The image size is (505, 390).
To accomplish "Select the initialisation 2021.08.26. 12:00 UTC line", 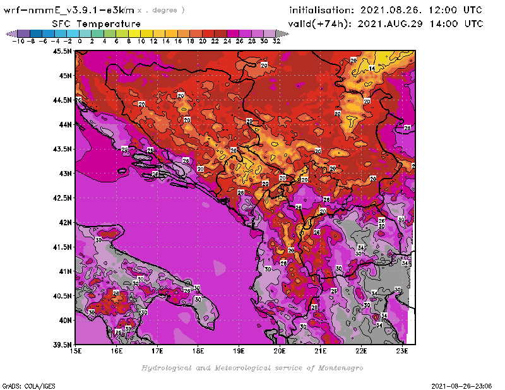I will pyautogui.click(x=386, y=10).
